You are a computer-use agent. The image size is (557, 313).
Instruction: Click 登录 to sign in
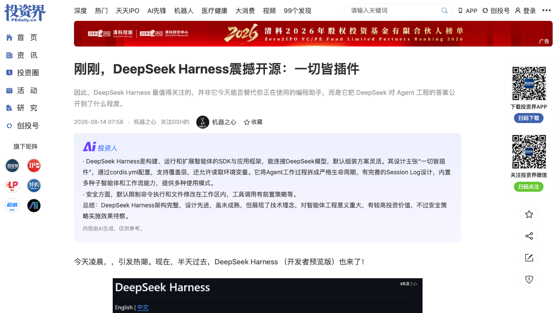pyautogui.click(x=525, y=10)
